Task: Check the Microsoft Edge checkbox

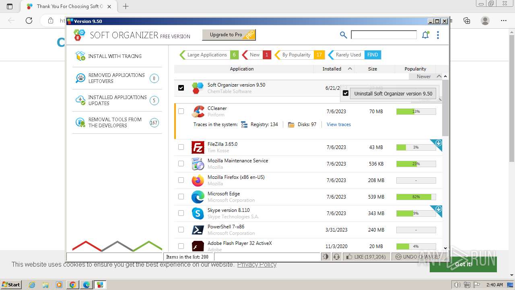Action: point(181,197)
